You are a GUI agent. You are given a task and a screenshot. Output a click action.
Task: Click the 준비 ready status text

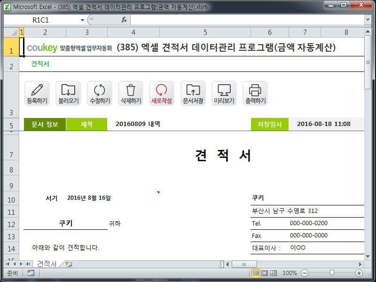click(x=13, y=273)
